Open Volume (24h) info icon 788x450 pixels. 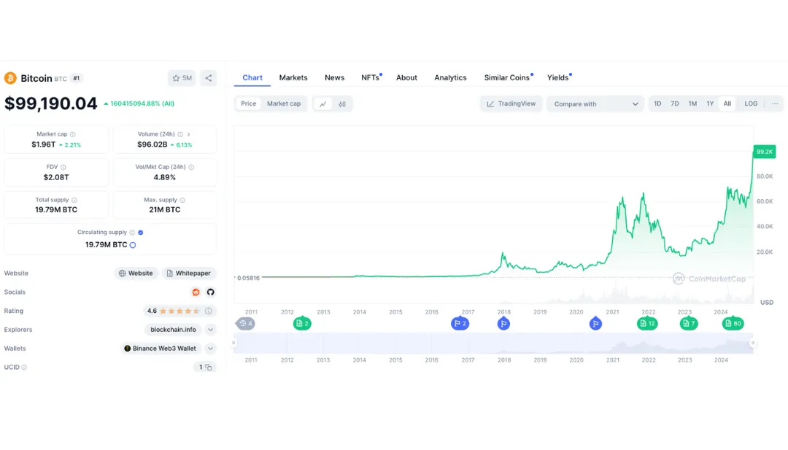(180, 135)
